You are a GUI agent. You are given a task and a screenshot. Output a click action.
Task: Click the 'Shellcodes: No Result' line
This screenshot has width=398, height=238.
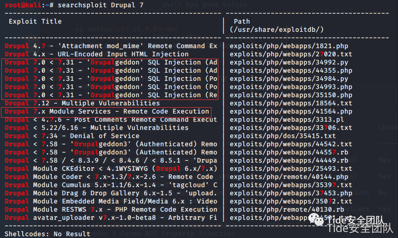click(x=47, y=234)
